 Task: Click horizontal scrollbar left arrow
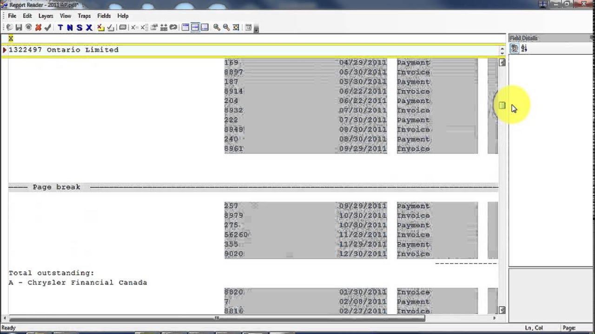coord(5,318)
